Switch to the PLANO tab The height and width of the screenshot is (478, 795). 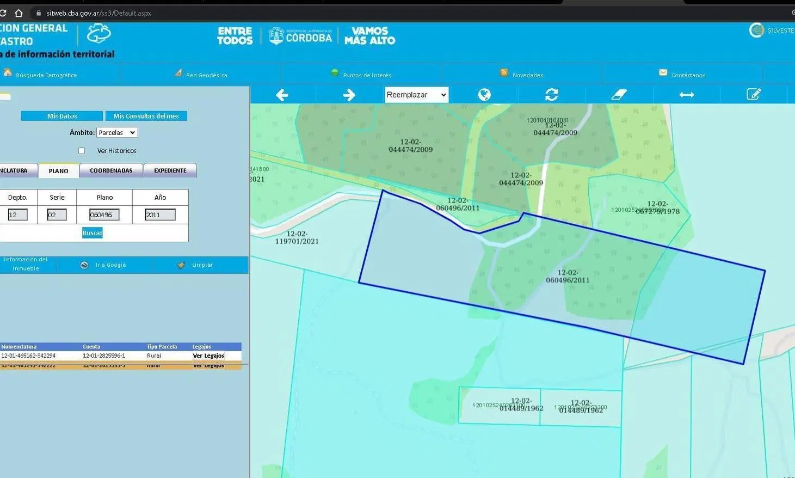pyautogui.click(x=59, y=170)
